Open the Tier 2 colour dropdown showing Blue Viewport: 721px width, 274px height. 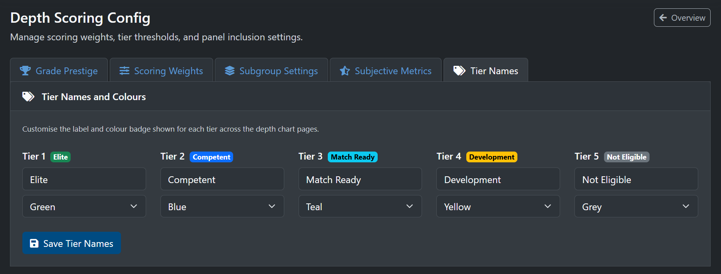click(222, 206)
